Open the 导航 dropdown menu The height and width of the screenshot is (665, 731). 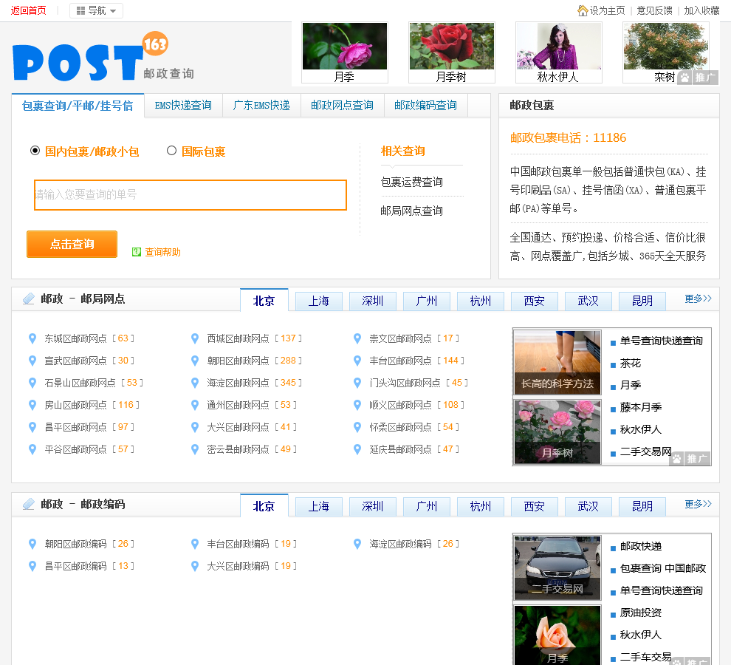[x=96, y=10]
